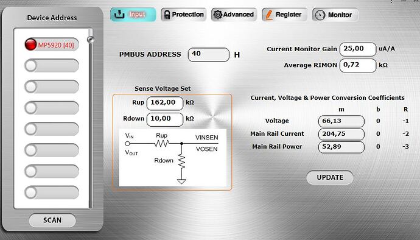
Task: Click the Sense Voltage Set heading
Action: pos(163,88)
